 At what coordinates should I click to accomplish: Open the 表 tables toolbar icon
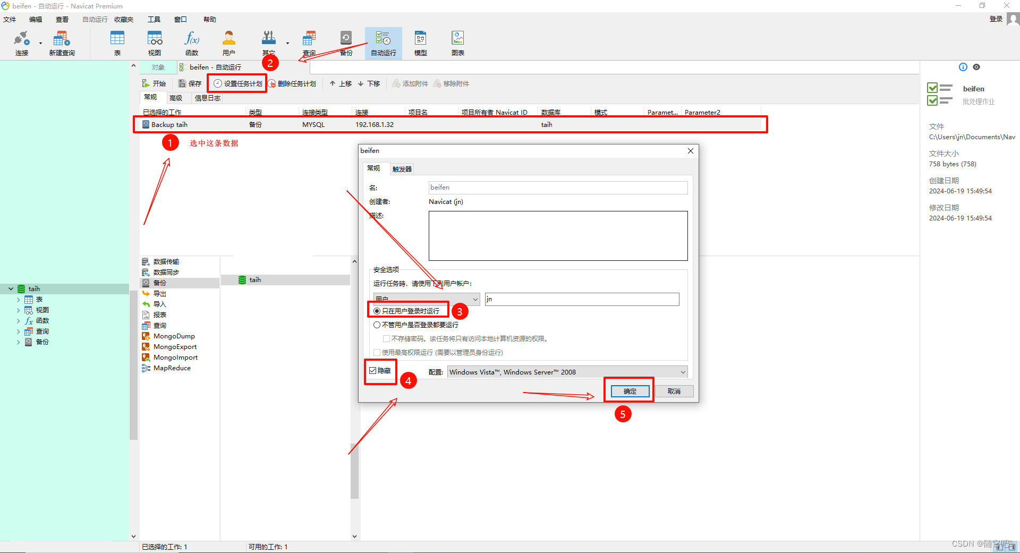click(117, 43)
